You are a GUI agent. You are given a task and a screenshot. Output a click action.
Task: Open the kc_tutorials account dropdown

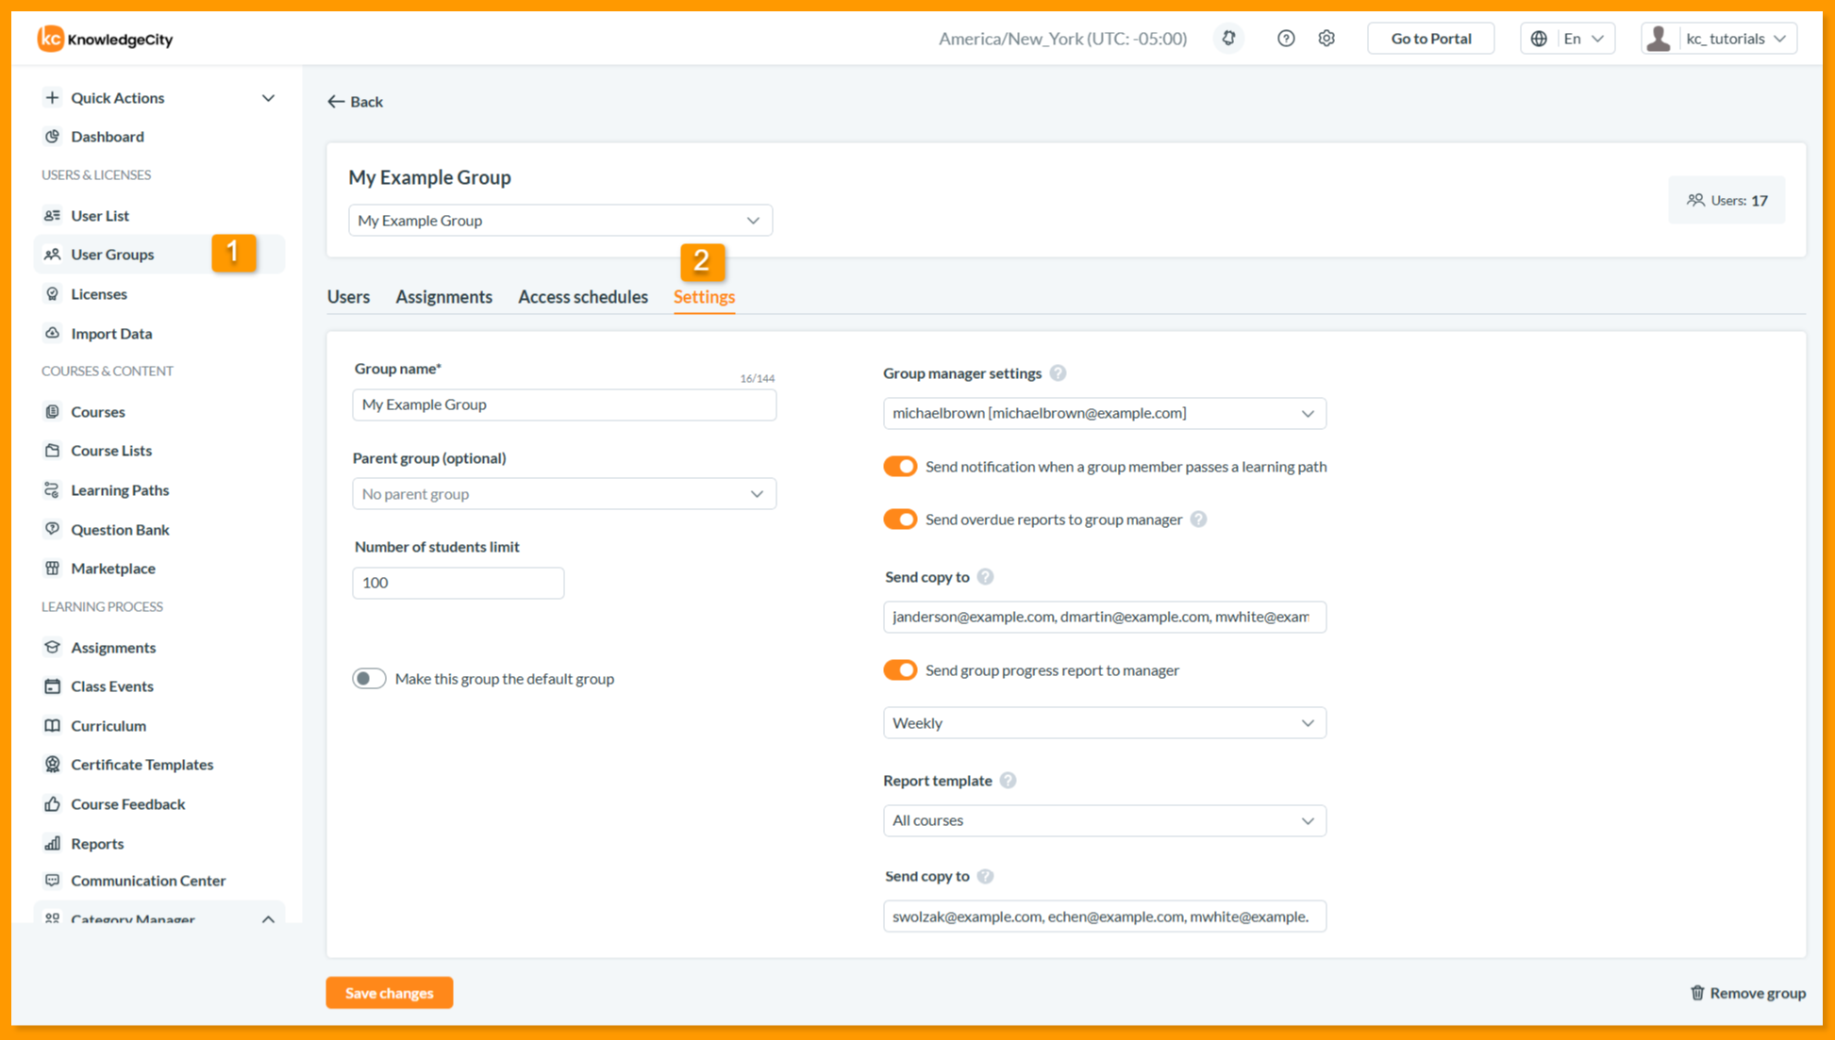[x=1719, y=39]
